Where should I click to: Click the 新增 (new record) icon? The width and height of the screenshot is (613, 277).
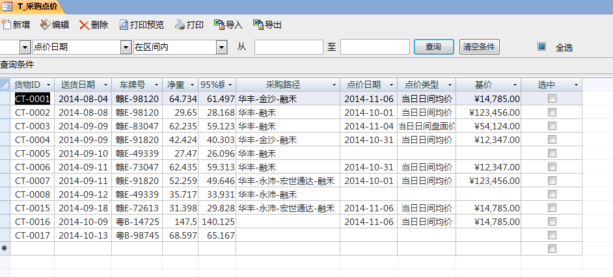click(7, 25)
